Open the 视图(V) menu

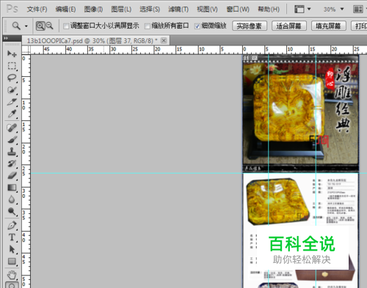(x=207, y=10)
